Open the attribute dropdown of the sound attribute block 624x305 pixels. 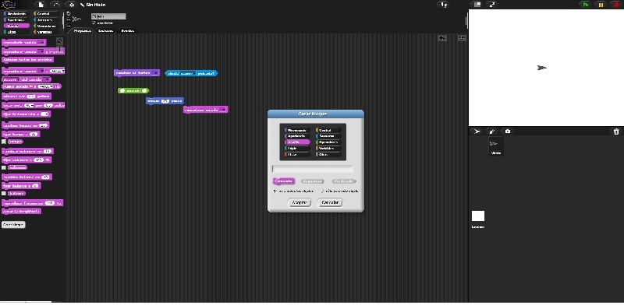click(x=16, y=79)
